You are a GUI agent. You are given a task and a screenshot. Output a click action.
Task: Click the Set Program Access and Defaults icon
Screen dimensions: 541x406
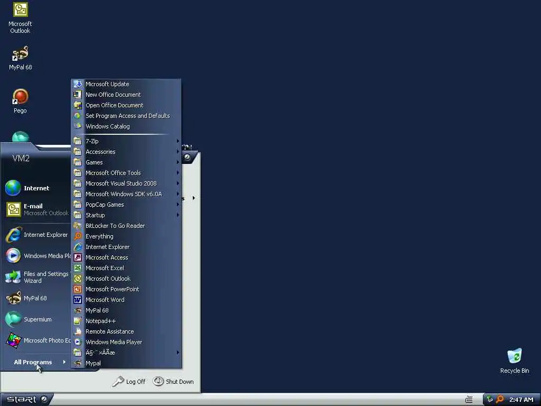pos(78,116)
